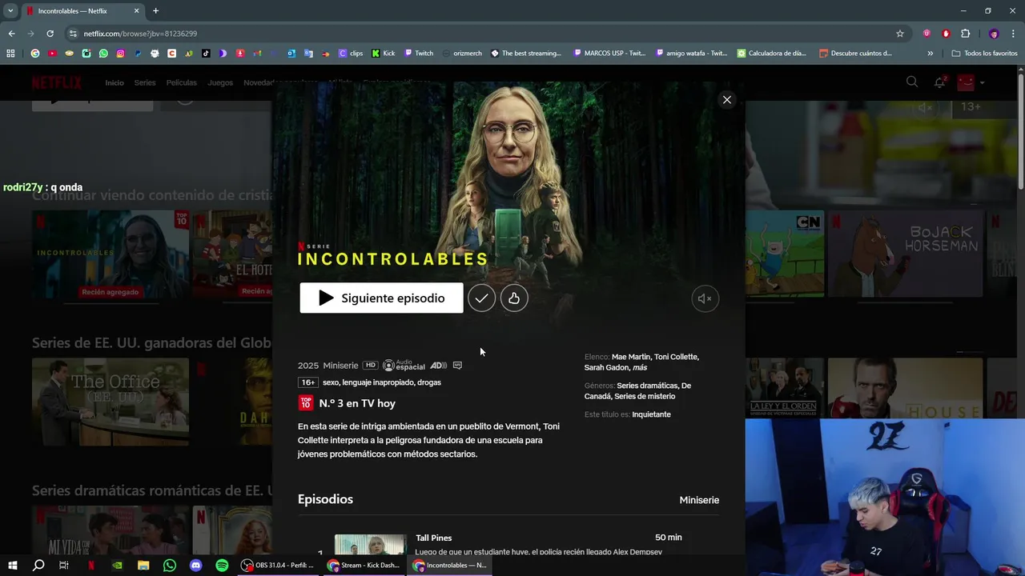Image resolution: width=1025 pixels, height=576 pixels.
Task: Open Windows taskbar search
Action: tap(38, 565)
